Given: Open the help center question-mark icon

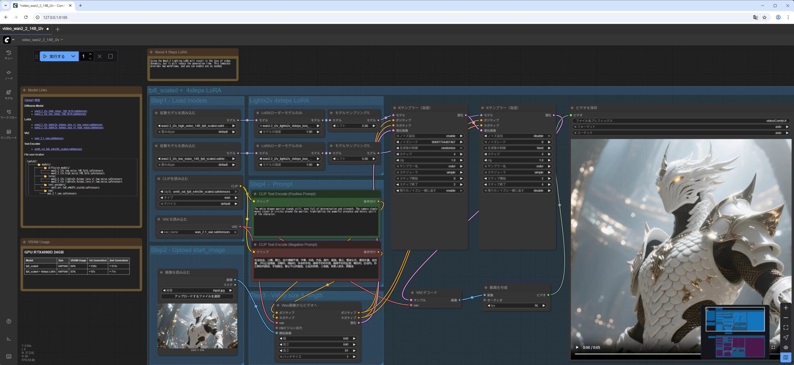Looking at the screenshot, I should [9, 321].
